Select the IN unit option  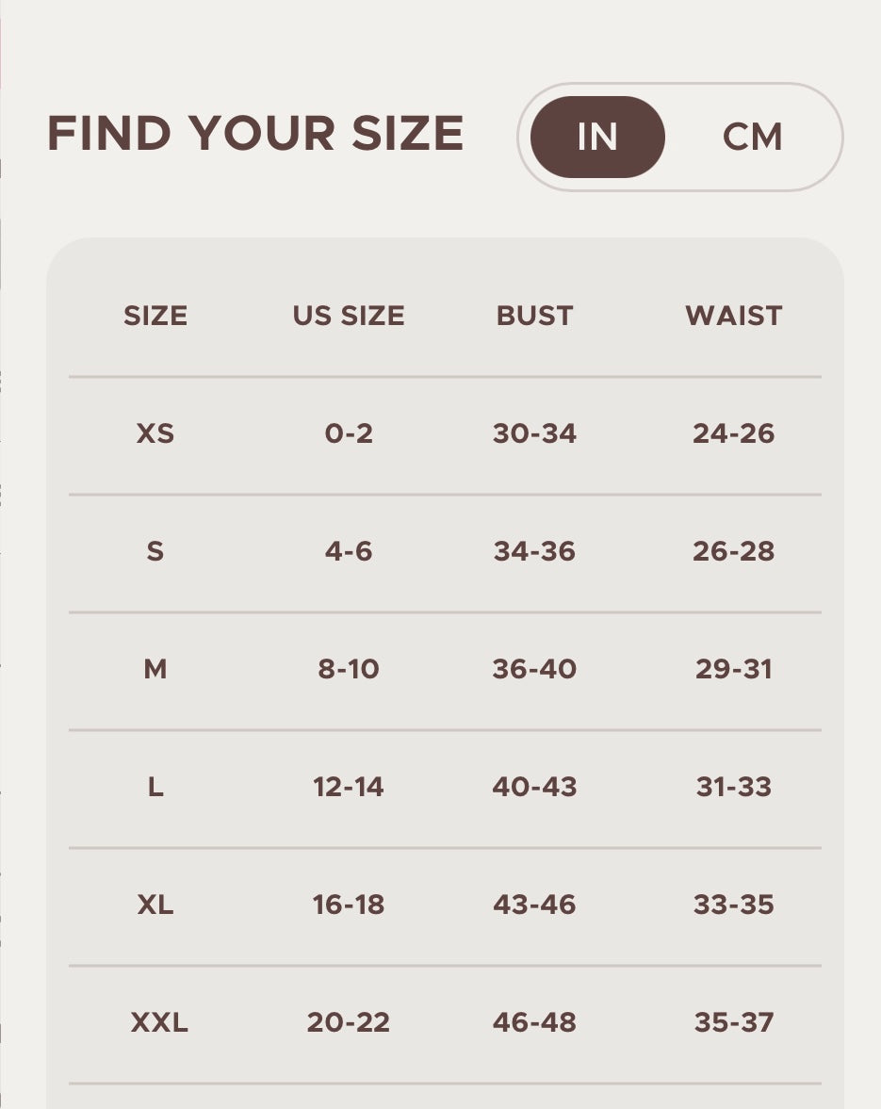(x=597, y=138)
